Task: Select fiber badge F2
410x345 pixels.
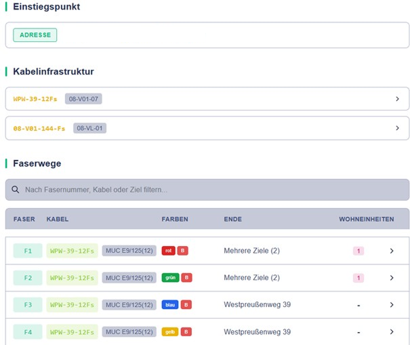Action: click(x=28, y=278)
